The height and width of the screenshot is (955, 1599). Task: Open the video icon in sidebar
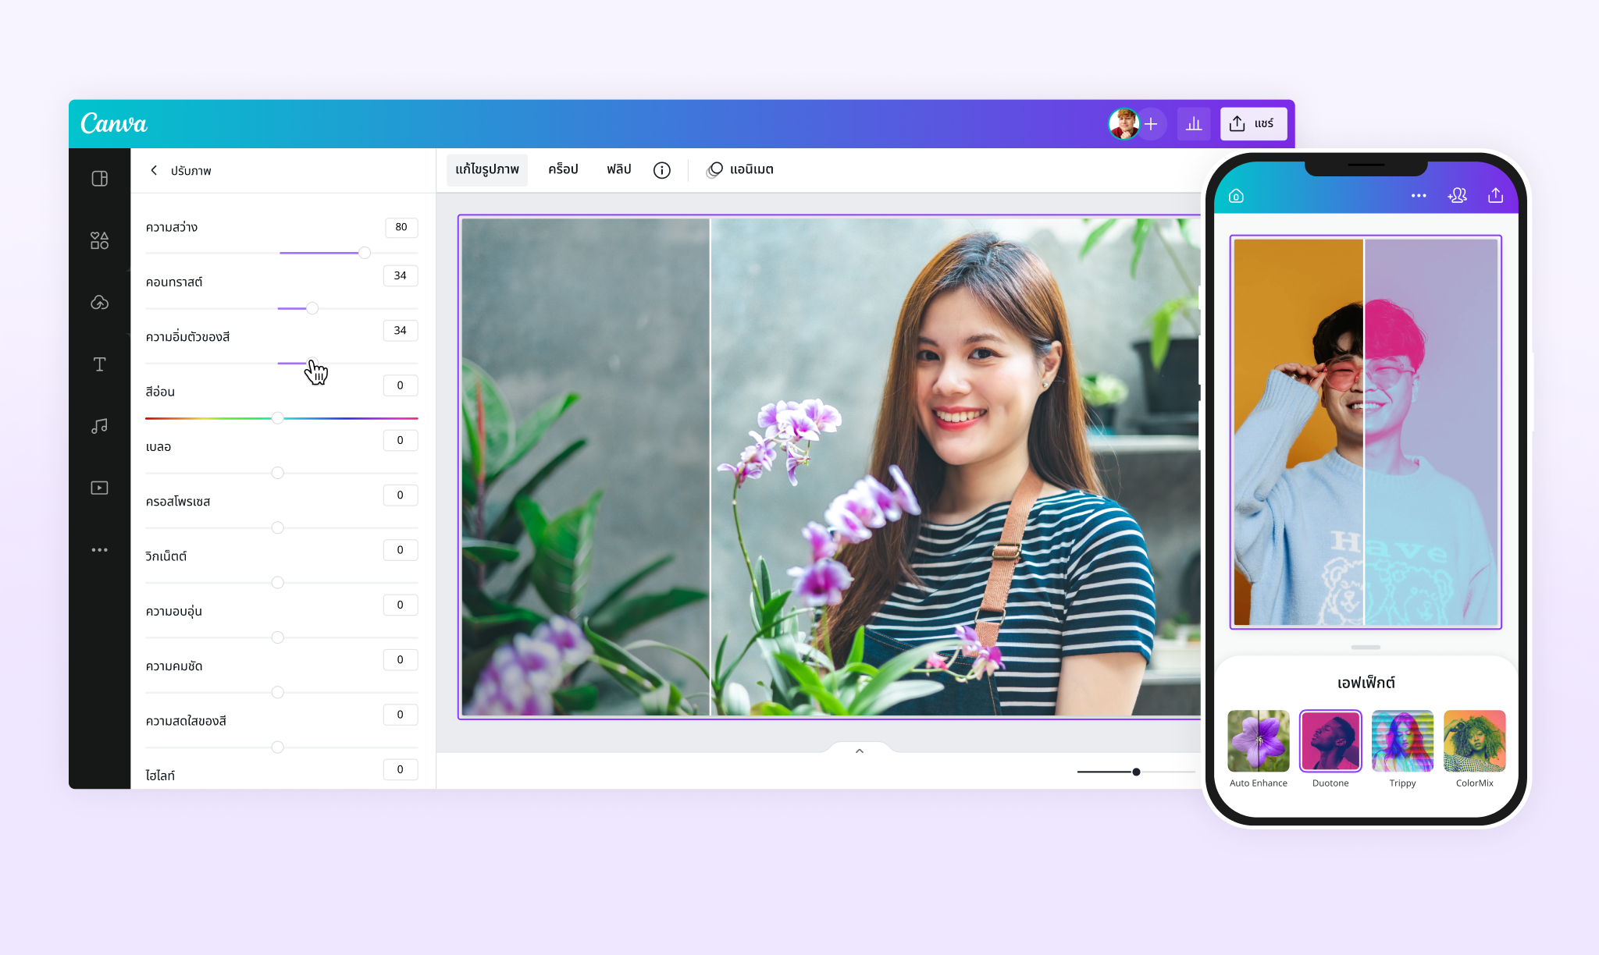(99, 488)
